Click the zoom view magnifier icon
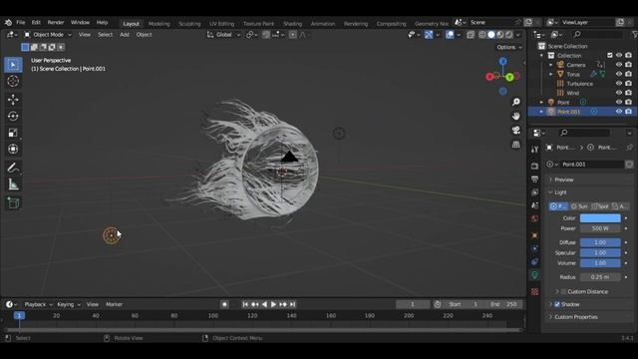 click(516, 102)
